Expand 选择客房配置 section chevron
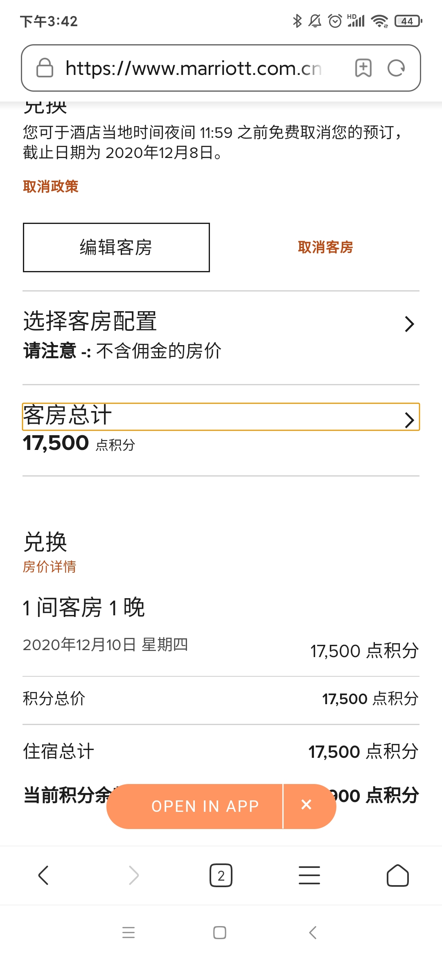 coord(409,324)
